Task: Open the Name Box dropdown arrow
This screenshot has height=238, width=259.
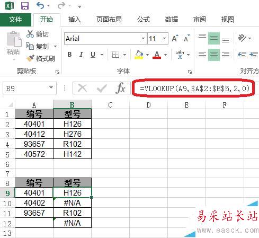Action: click(51, 87)
